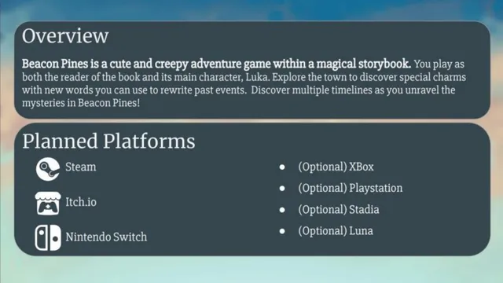Image resolution: width=503 pixels, height=283 pixels.
Task: Click the Nintendo Switch console icon
Action: [48, 237]
